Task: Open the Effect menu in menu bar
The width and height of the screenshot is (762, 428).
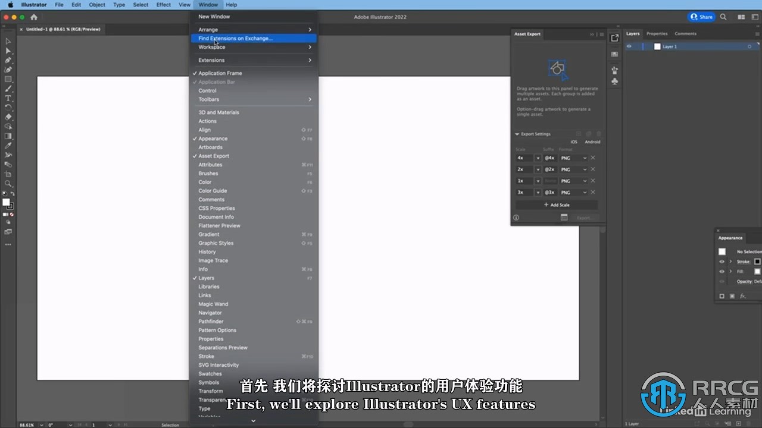Action: (164, 5)
